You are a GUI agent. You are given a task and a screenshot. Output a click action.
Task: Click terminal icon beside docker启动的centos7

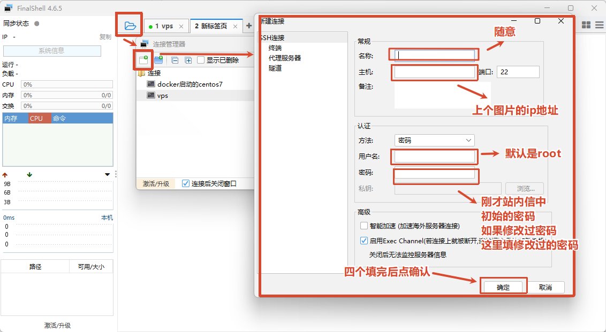click(151, 84)
